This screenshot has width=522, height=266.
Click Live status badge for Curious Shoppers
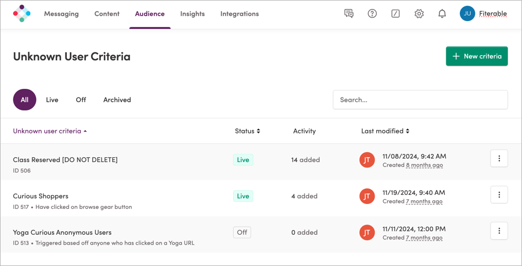coord(243,196)
